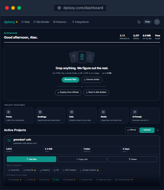This screenshot has height=190, width=164.
Task: Open Custom Domain setting chip
Action: 124,180
